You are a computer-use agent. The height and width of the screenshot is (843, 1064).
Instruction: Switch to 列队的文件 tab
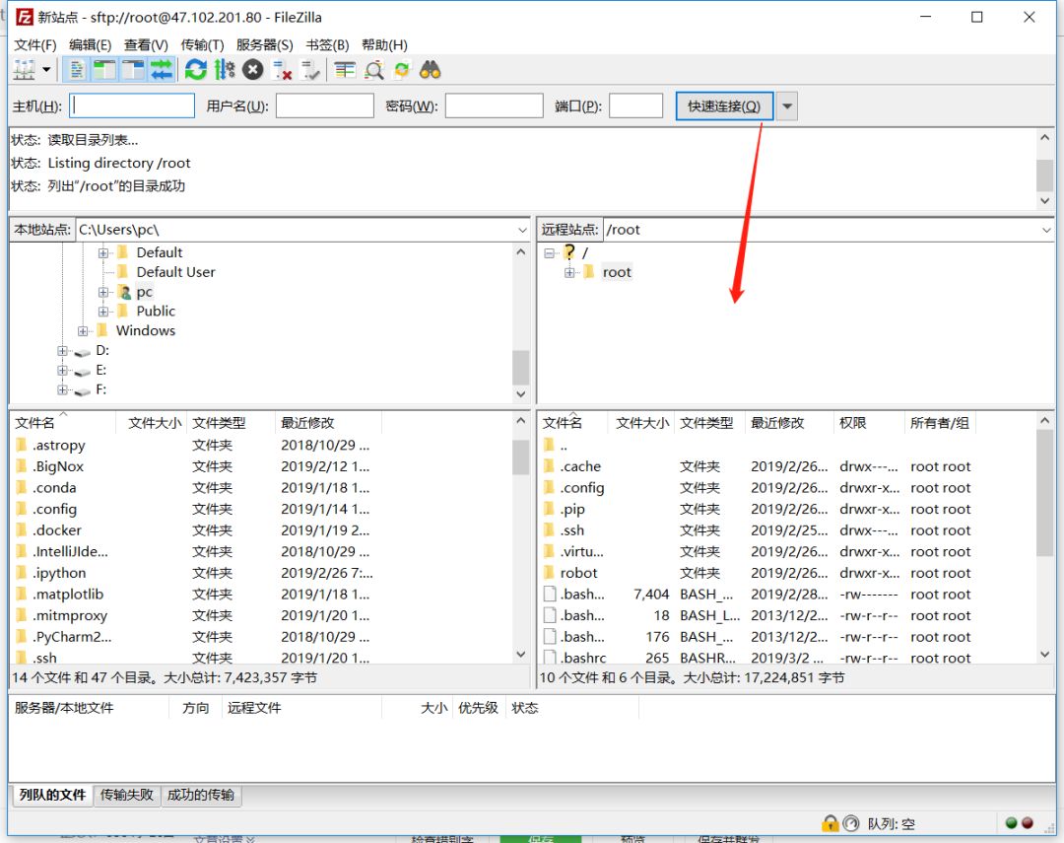tap(52, 795)
